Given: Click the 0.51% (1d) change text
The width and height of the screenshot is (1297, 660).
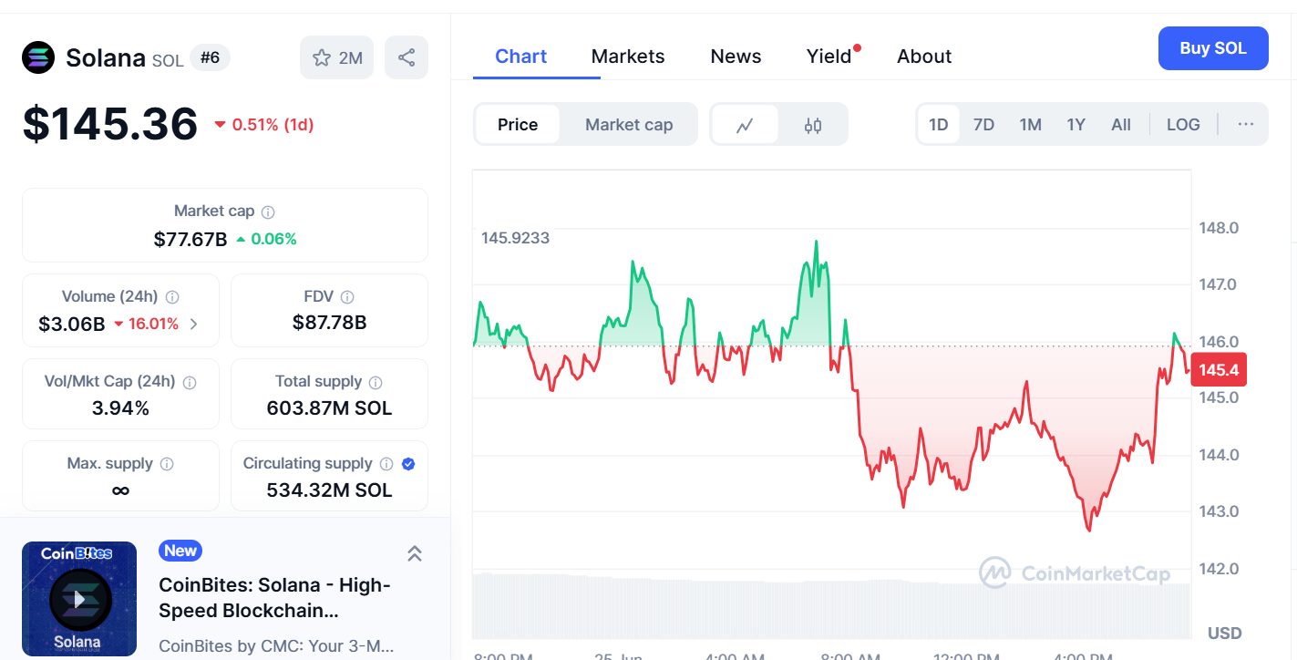Looking at the screenshot, I should point(273,125).
